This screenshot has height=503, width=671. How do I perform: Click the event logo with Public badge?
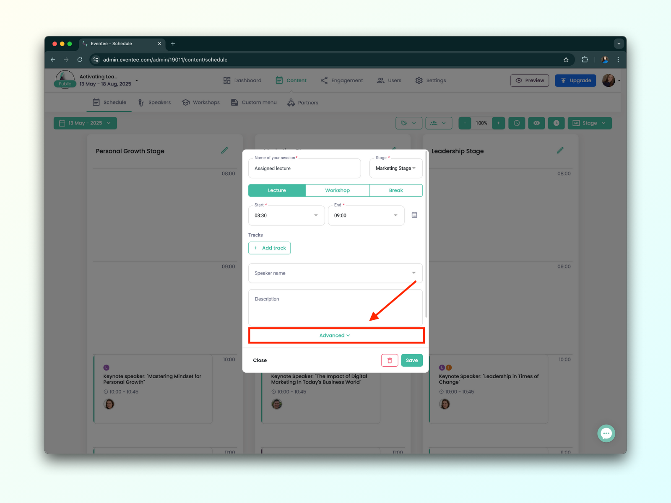(65, 79)
